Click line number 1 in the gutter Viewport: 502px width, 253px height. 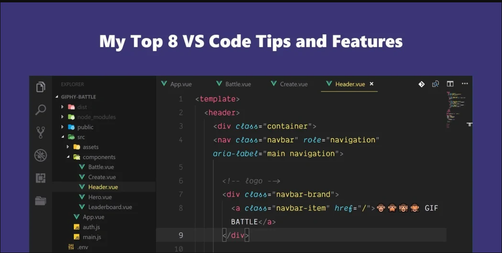tap(181, 99)
